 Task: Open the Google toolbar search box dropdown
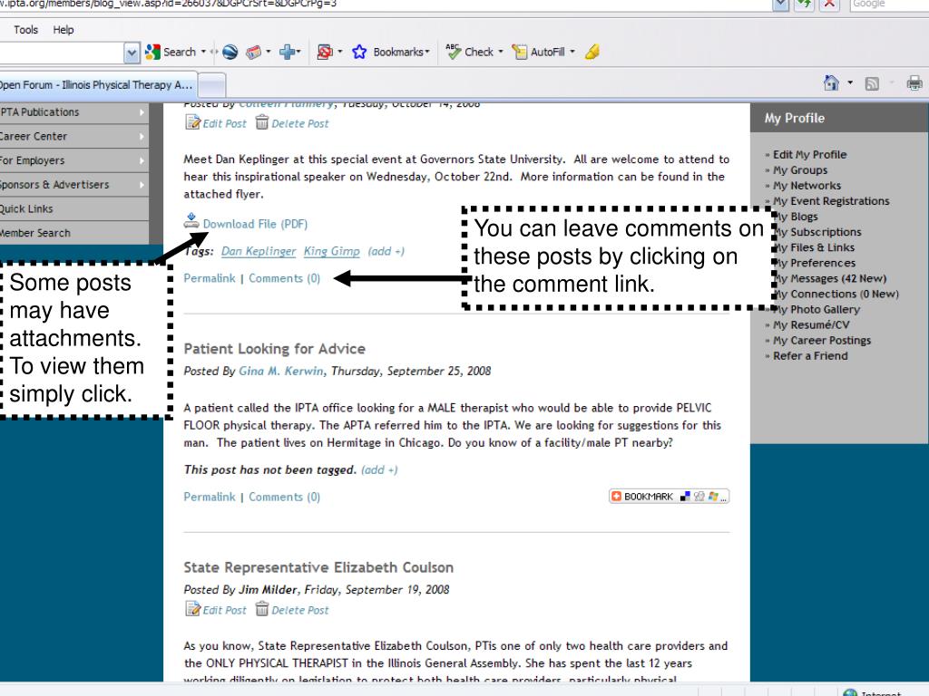pos(132,53)
